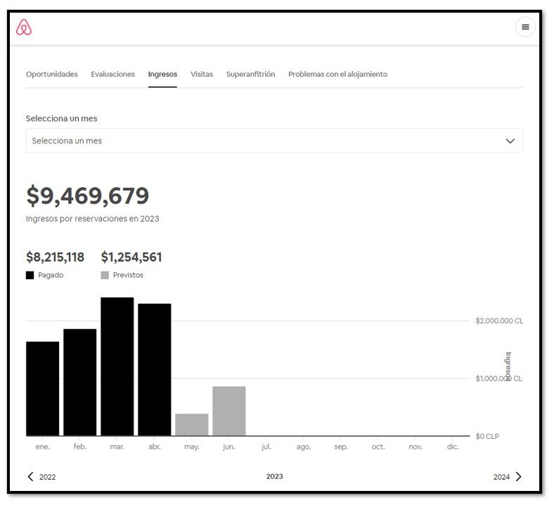Click the right arrow to go to 2024
The width and height of the screenshot is (554, 505).
tap(518, 477)
